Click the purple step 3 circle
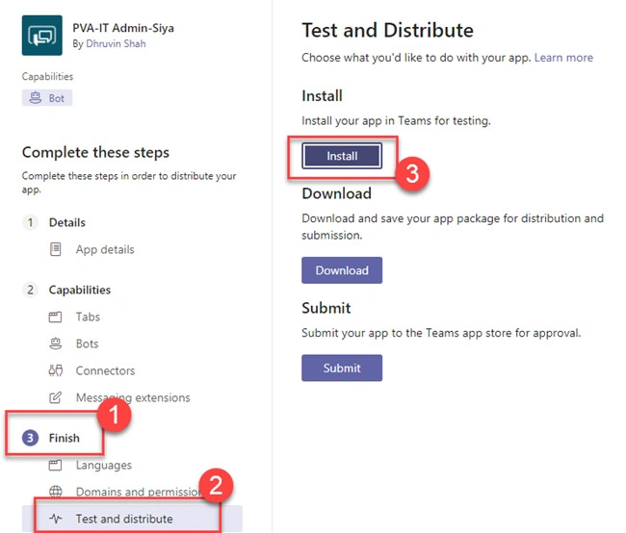Viewport: 626px width, 533px height. tap(30, 438)
